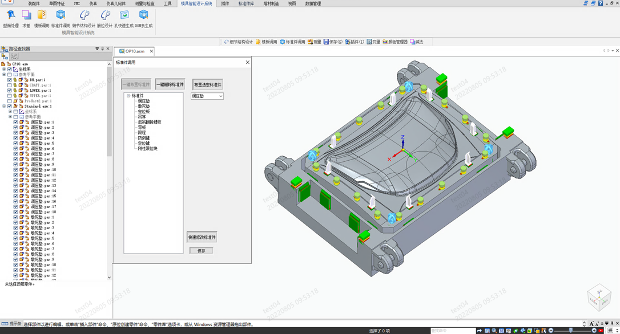The image size is (620, 334).
Task: Open 细节结构设计 ribbon tool
Action: tap(84, 19)
